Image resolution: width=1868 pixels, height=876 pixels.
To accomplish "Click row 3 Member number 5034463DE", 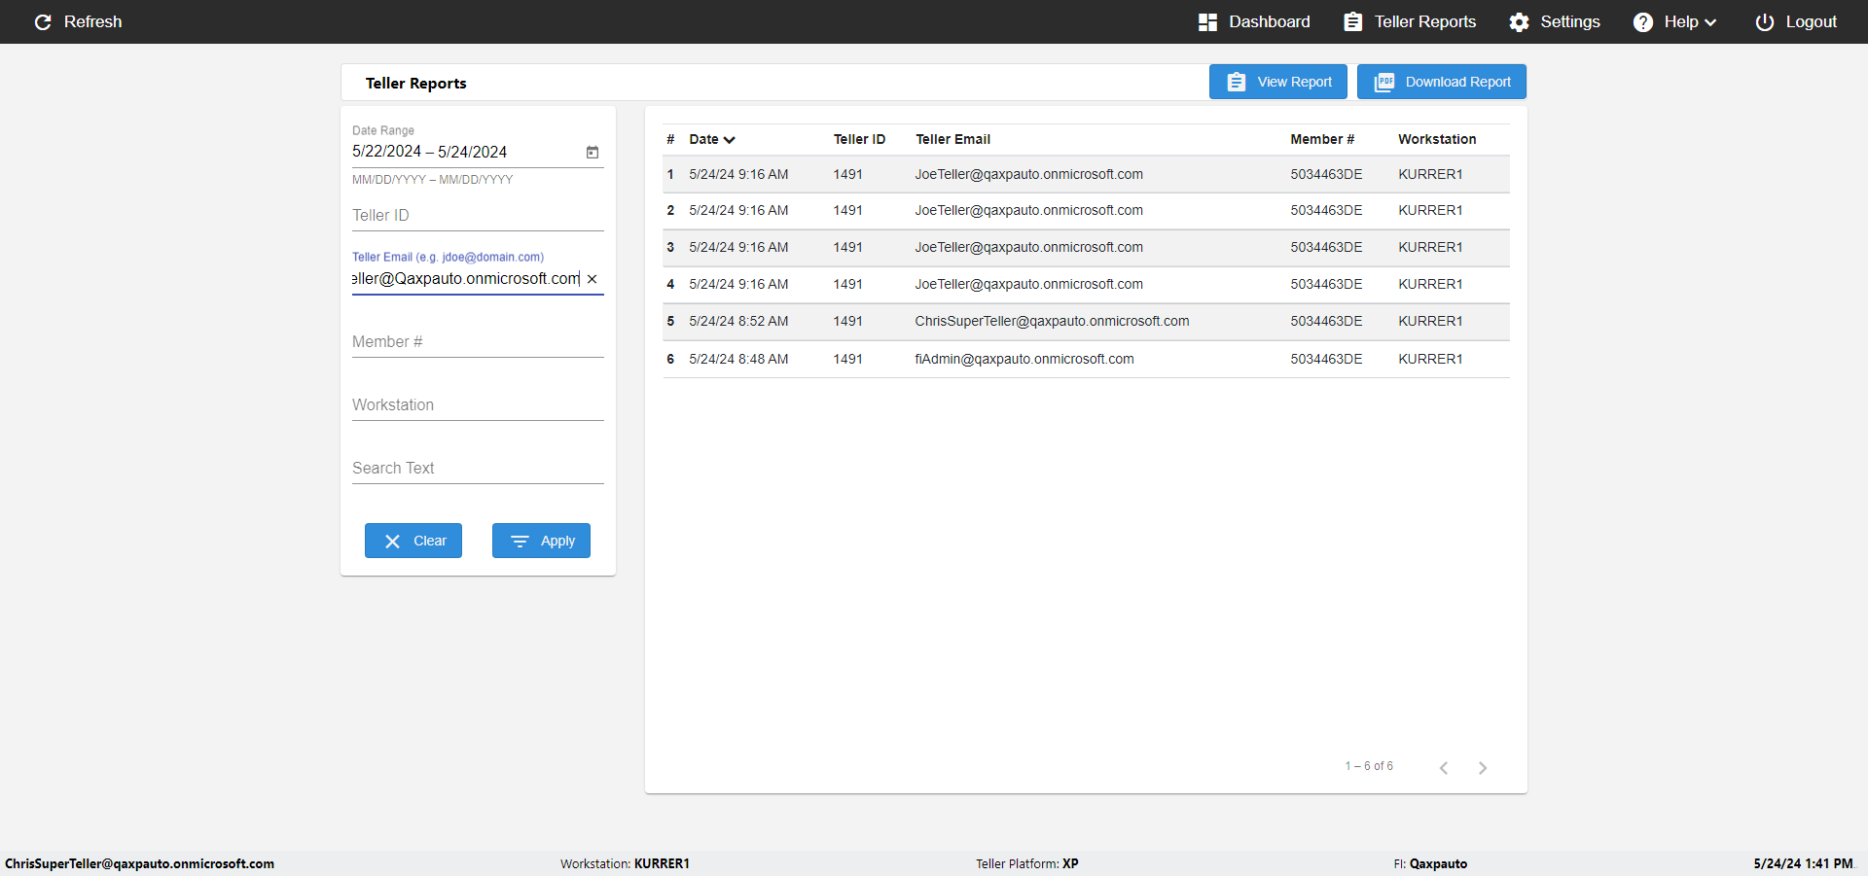I will 1326,247.
